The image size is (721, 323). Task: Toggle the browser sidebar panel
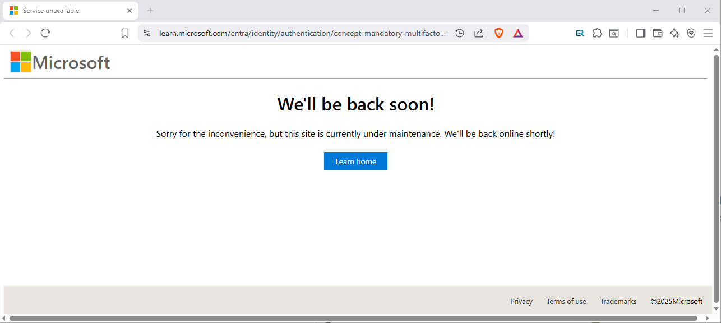pos(641,33)
